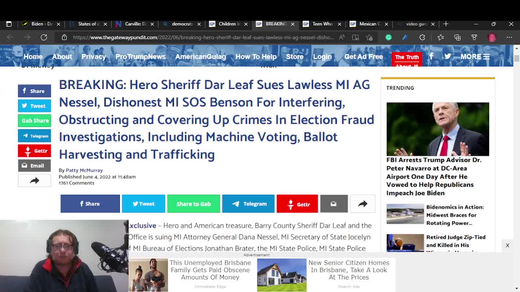This screenshot has height=292, width=520.
Task: Open the tab actions menu icon
Action: [9, 24]
